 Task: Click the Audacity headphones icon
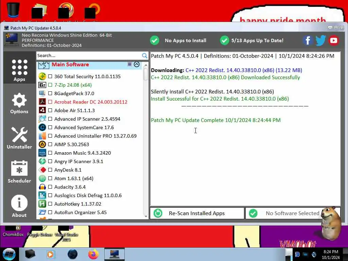tap(42, 187)
